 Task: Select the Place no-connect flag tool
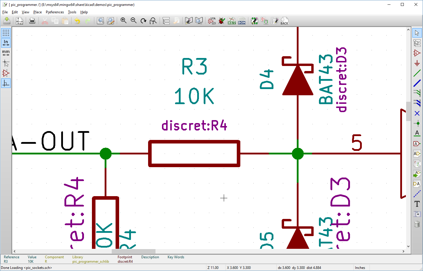[x=417, y=113]
